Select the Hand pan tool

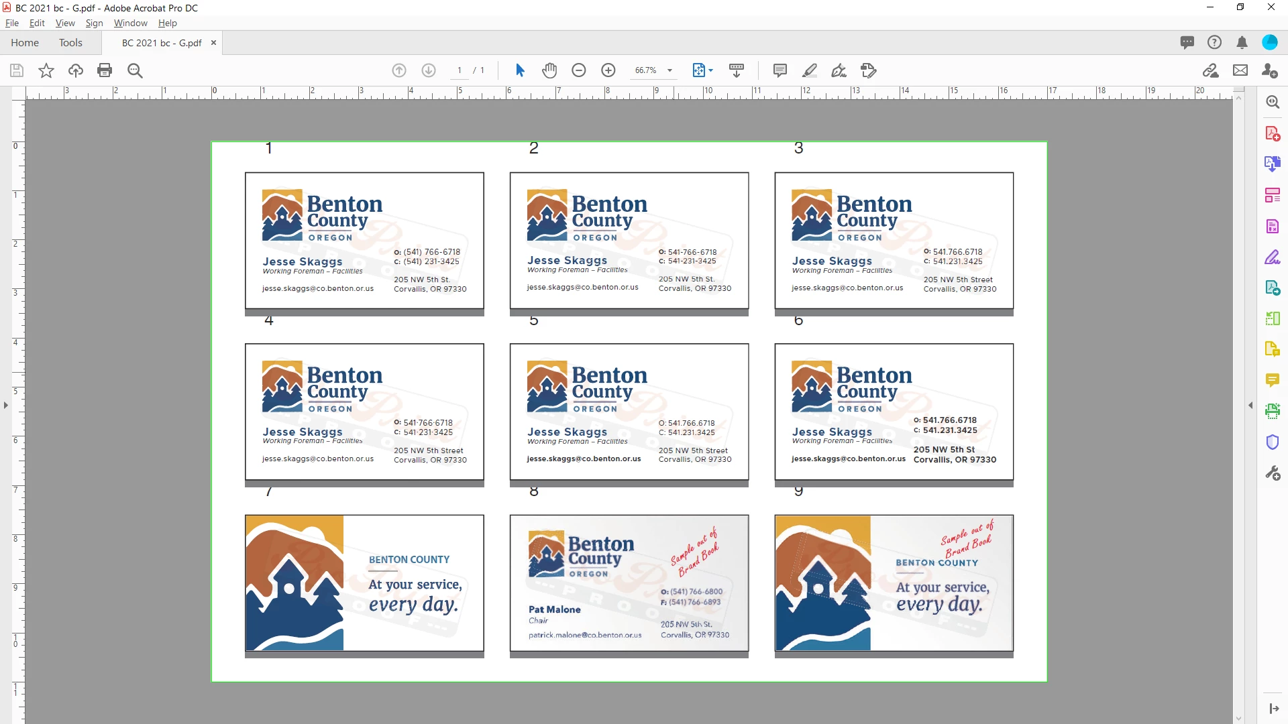(549, 70)
